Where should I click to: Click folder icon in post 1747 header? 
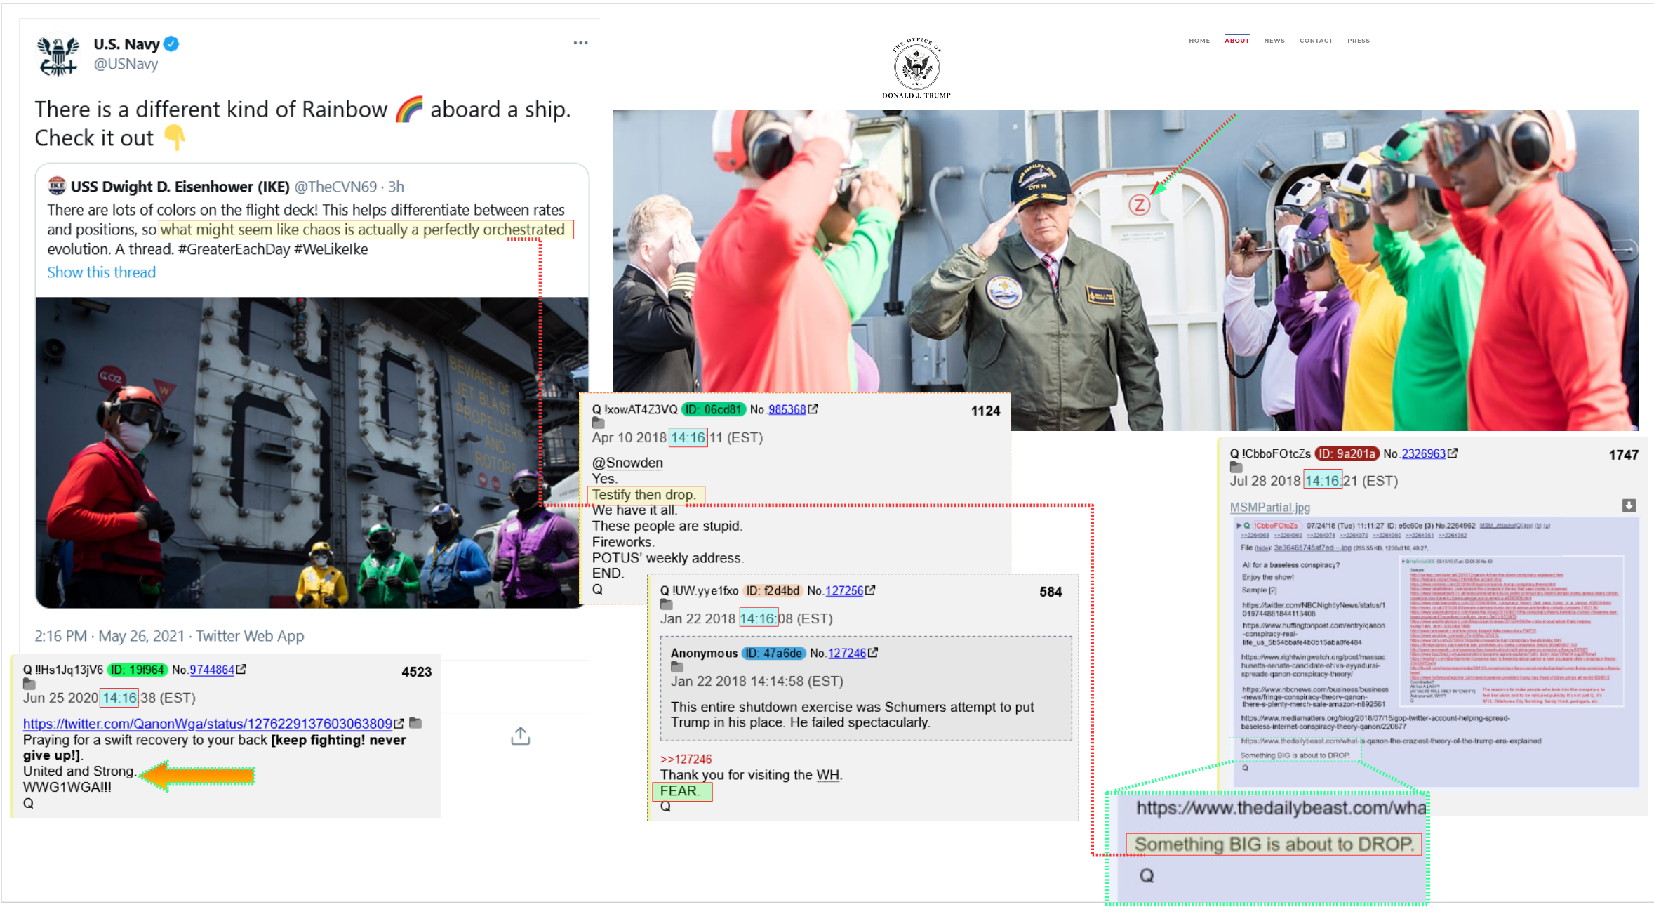(1236, 468)
